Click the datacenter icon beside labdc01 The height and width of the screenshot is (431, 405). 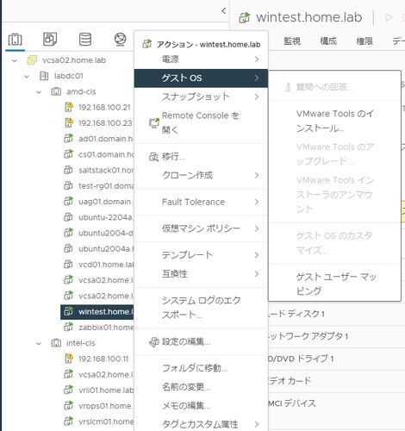pyautogui.click(x=44, y=76)
